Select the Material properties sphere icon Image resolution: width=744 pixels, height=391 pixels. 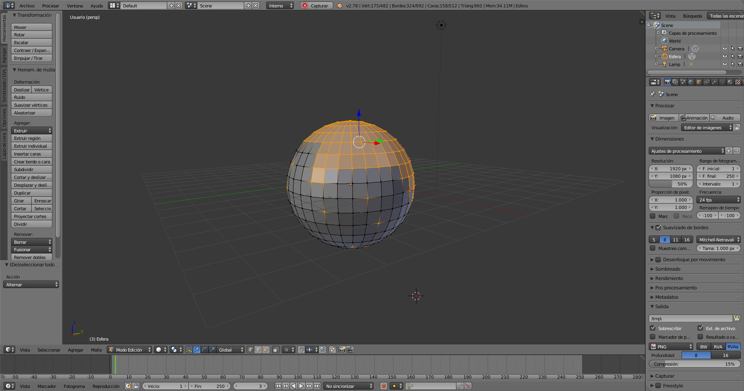(730, 82)
